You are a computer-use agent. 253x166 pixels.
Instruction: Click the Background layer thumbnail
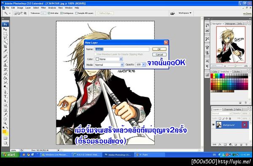pos(219,125)
